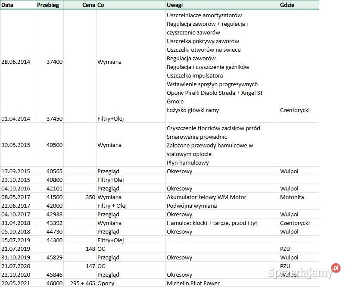The height and width of the screenshot is (287, 349).
Task: Select the Michelin Pilot Power cell
Action: coord(193,283)
